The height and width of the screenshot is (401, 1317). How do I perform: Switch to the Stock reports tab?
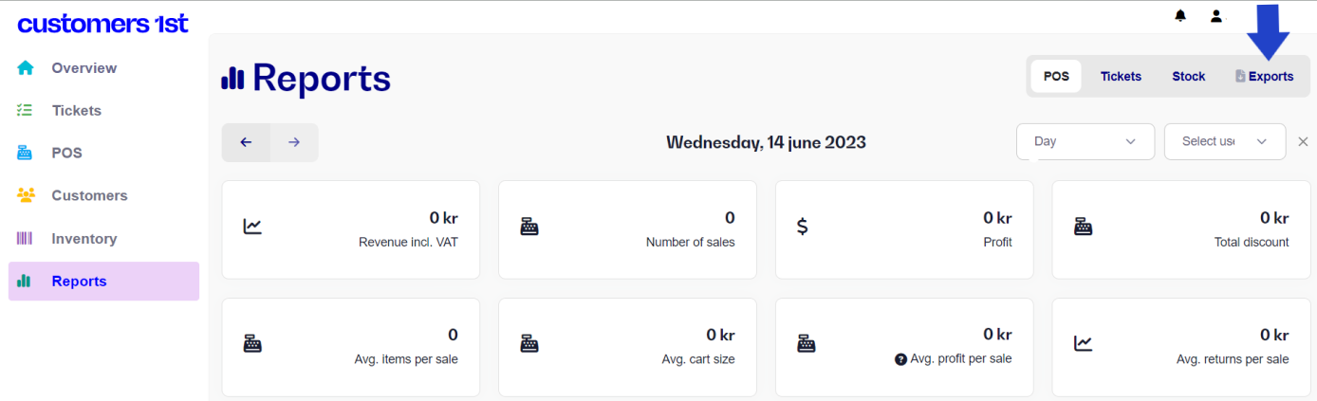click(1188, 77)
